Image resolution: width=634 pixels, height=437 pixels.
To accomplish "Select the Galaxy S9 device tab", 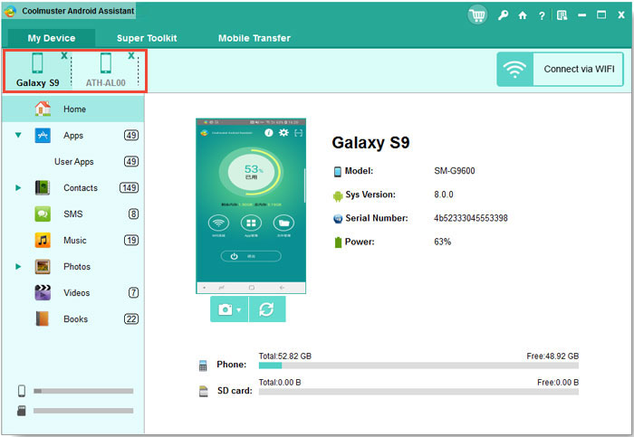I will pyautogui.click(x=38, y=71).
